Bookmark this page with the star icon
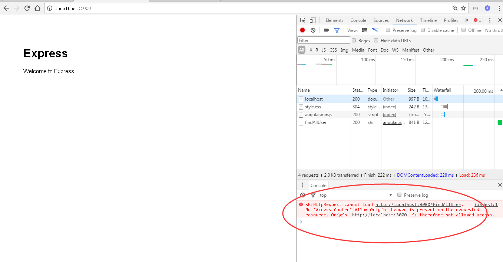 click(x=463, y=8)
